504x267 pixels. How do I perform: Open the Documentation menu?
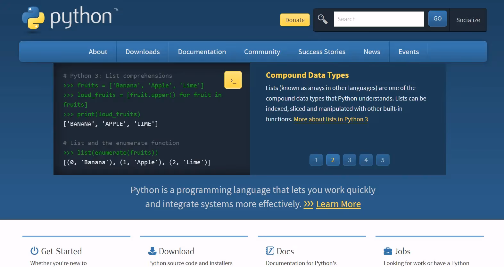(x=202, y=52)
